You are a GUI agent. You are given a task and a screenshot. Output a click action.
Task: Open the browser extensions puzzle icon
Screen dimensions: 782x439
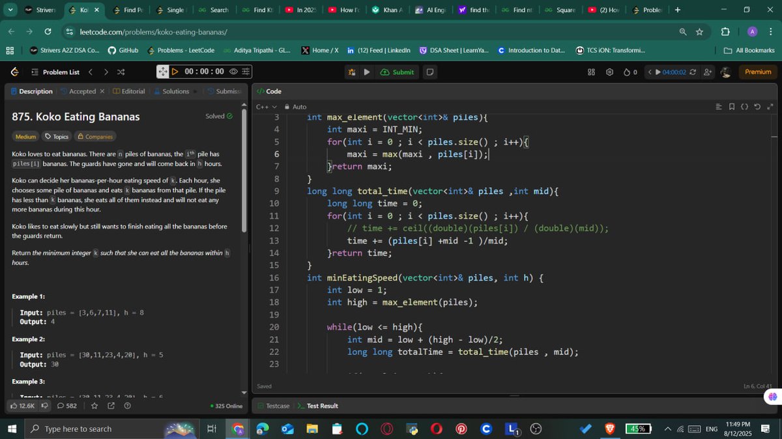tap(725, 31)
